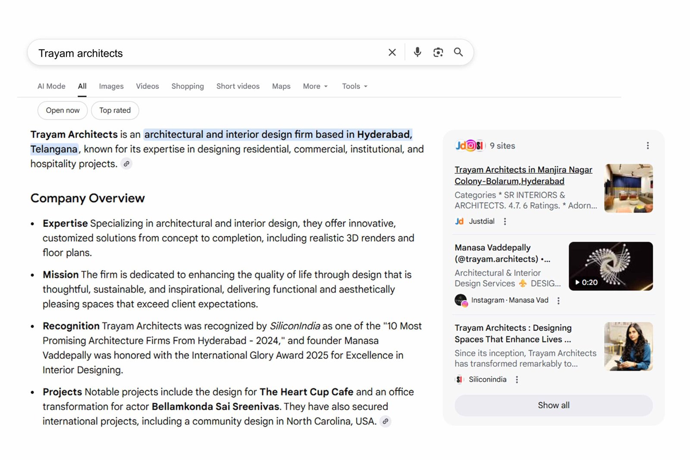690x460 pixels.
Task: Click the magnifying glass search icon
Action: click(x=458, y=53)
